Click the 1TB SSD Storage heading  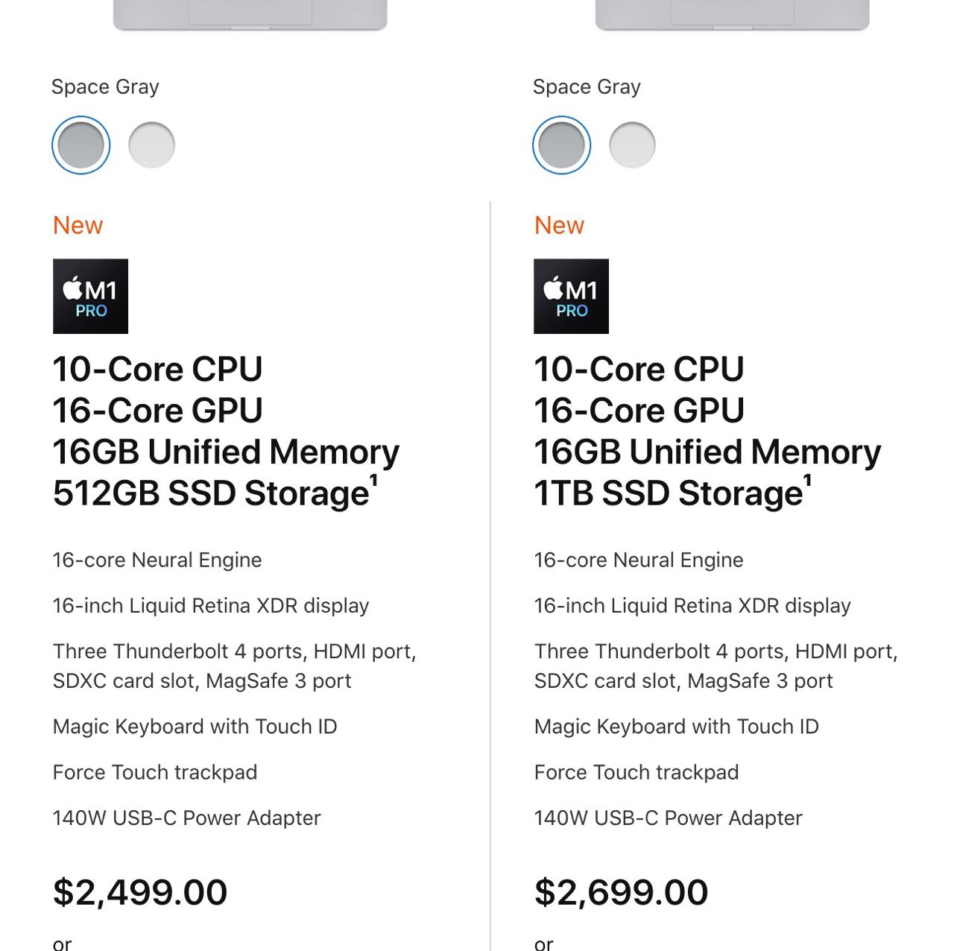tap(668, 493)
